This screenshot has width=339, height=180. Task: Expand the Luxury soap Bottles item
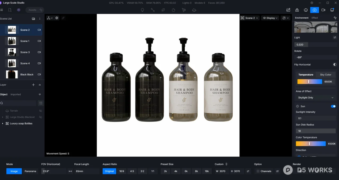click(x=3, y=124)
